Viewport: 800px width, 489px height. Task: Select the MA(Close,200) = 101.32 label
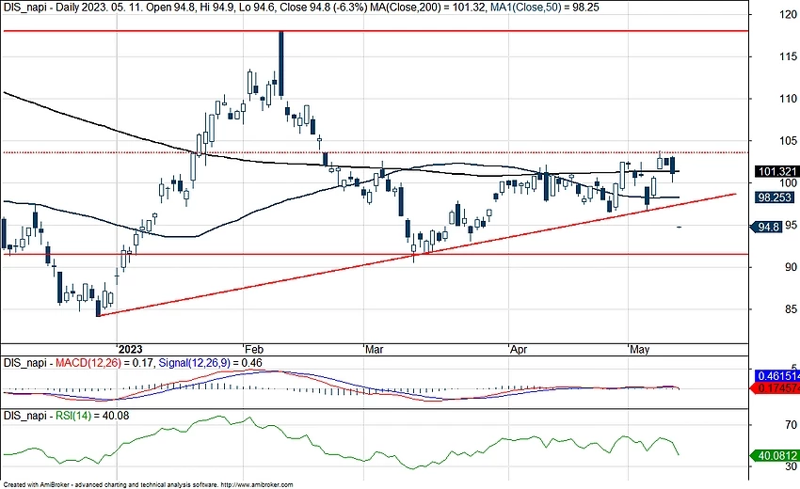(x=429, y=8)
